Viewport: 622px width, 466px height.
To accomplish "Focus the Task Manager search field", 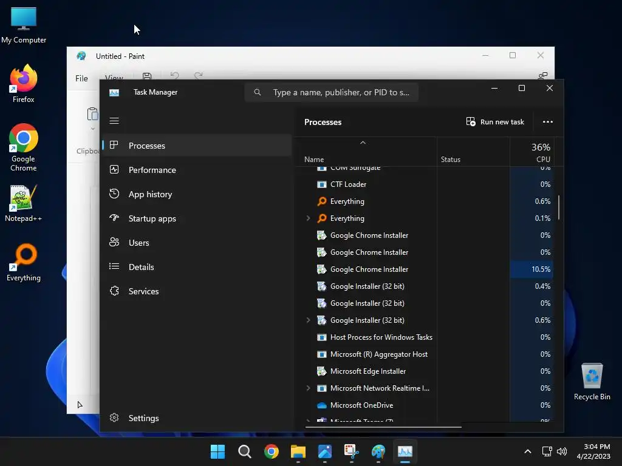I will click(332, 92).
